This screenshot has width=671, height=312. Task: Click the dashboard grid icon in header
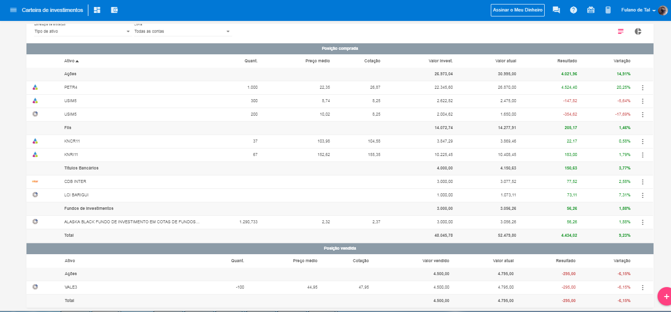pyautogui.click(x=97, y=10)
